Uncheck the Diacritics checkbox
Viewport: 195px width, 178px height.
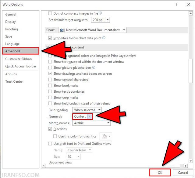click(x=50, y=129)
